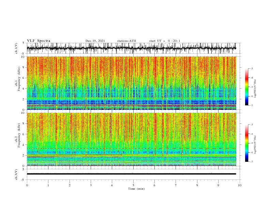Click the "station=ATH" label

pyautogui.click(x=126, y=41)
